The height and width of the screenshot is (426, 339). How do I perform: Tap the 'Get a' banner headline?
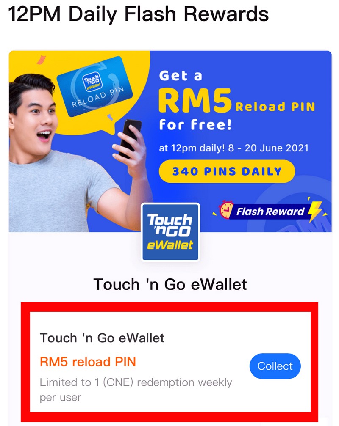[181, 76]
